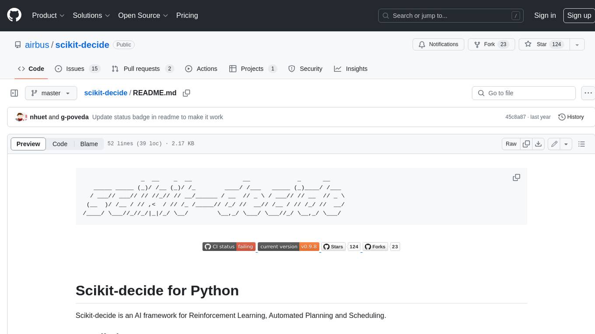Select the Preview view

click(x=28, y=144)
